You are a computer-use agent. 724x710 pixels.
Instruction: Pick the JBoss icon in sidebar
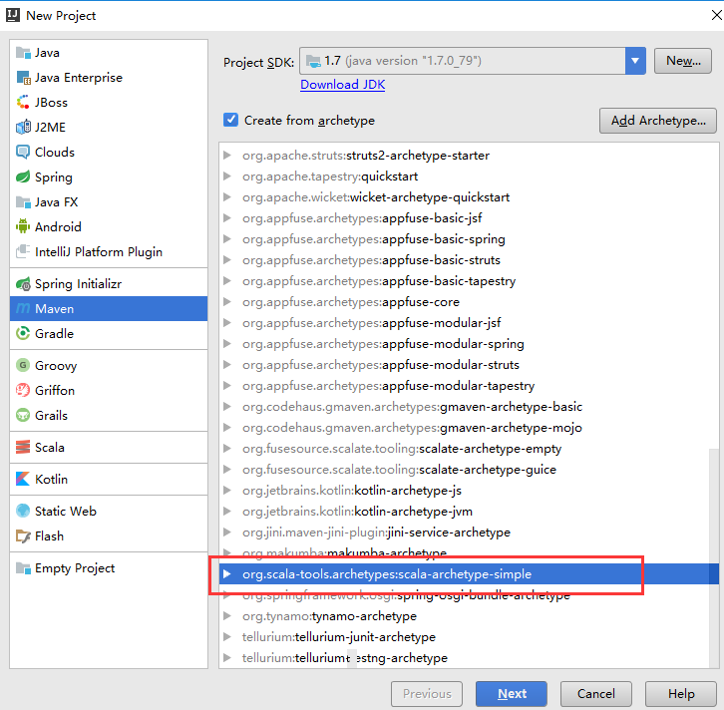(23, 103)
